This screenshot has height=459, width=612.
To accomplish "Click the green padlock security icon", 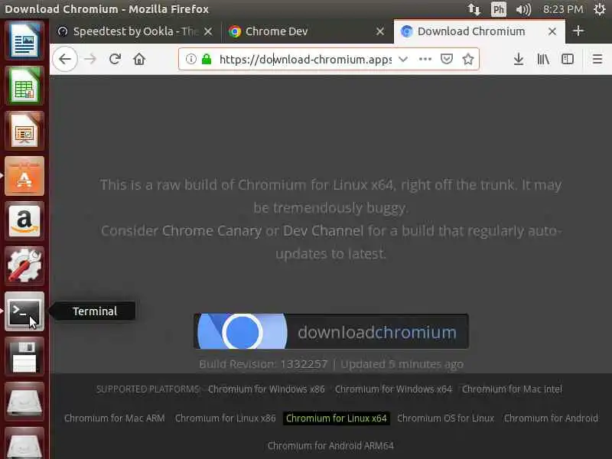I will click(x=207, y=59).
